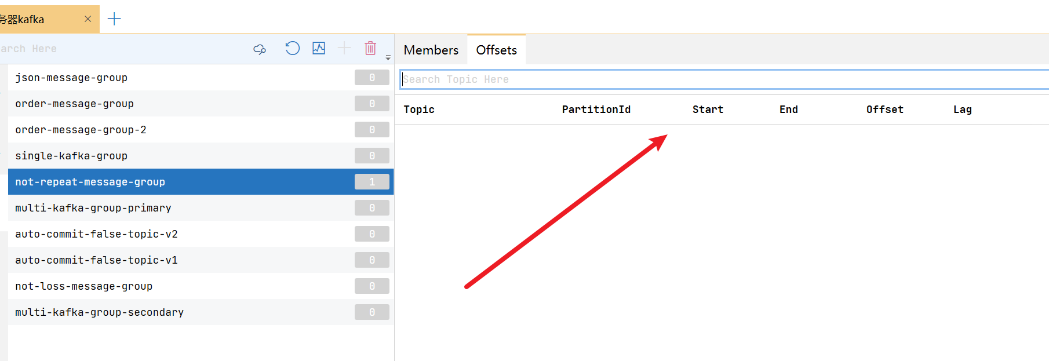The height and width of the screenshot is (361, 1049).
Task: Focus the Search Topic Here field
Action: click(724, 79)
